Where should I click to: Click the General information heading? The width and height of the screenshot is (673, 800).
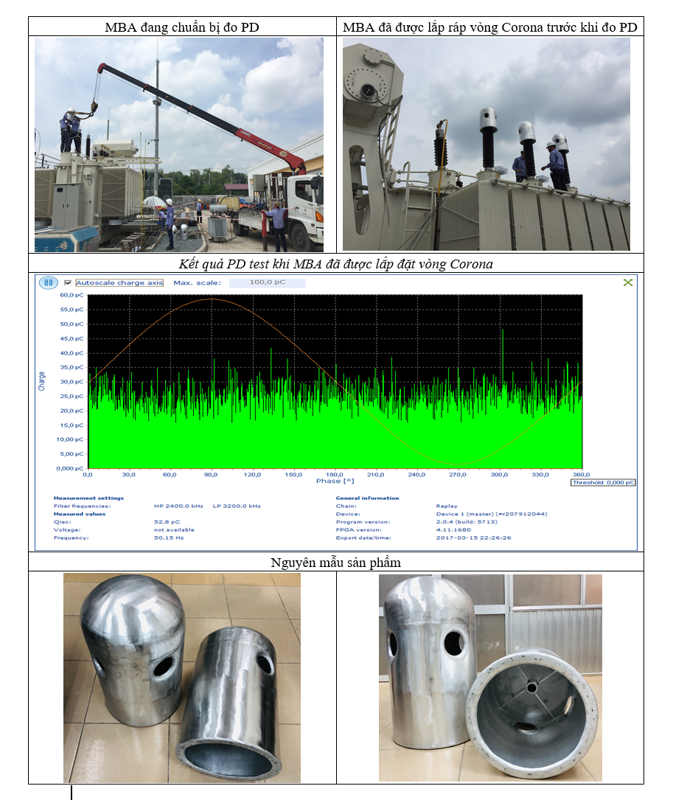coord(366,498)
